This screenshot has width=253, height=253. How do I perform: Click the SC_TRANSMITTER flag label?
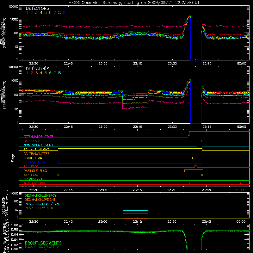(x=37, y=153)
